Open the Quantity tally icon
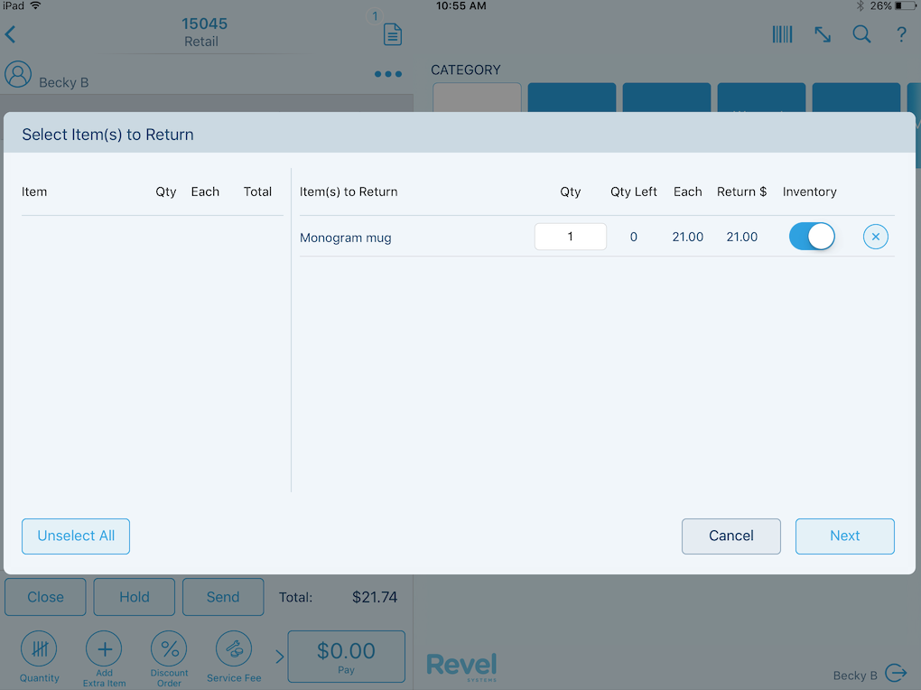 (40, 649)
